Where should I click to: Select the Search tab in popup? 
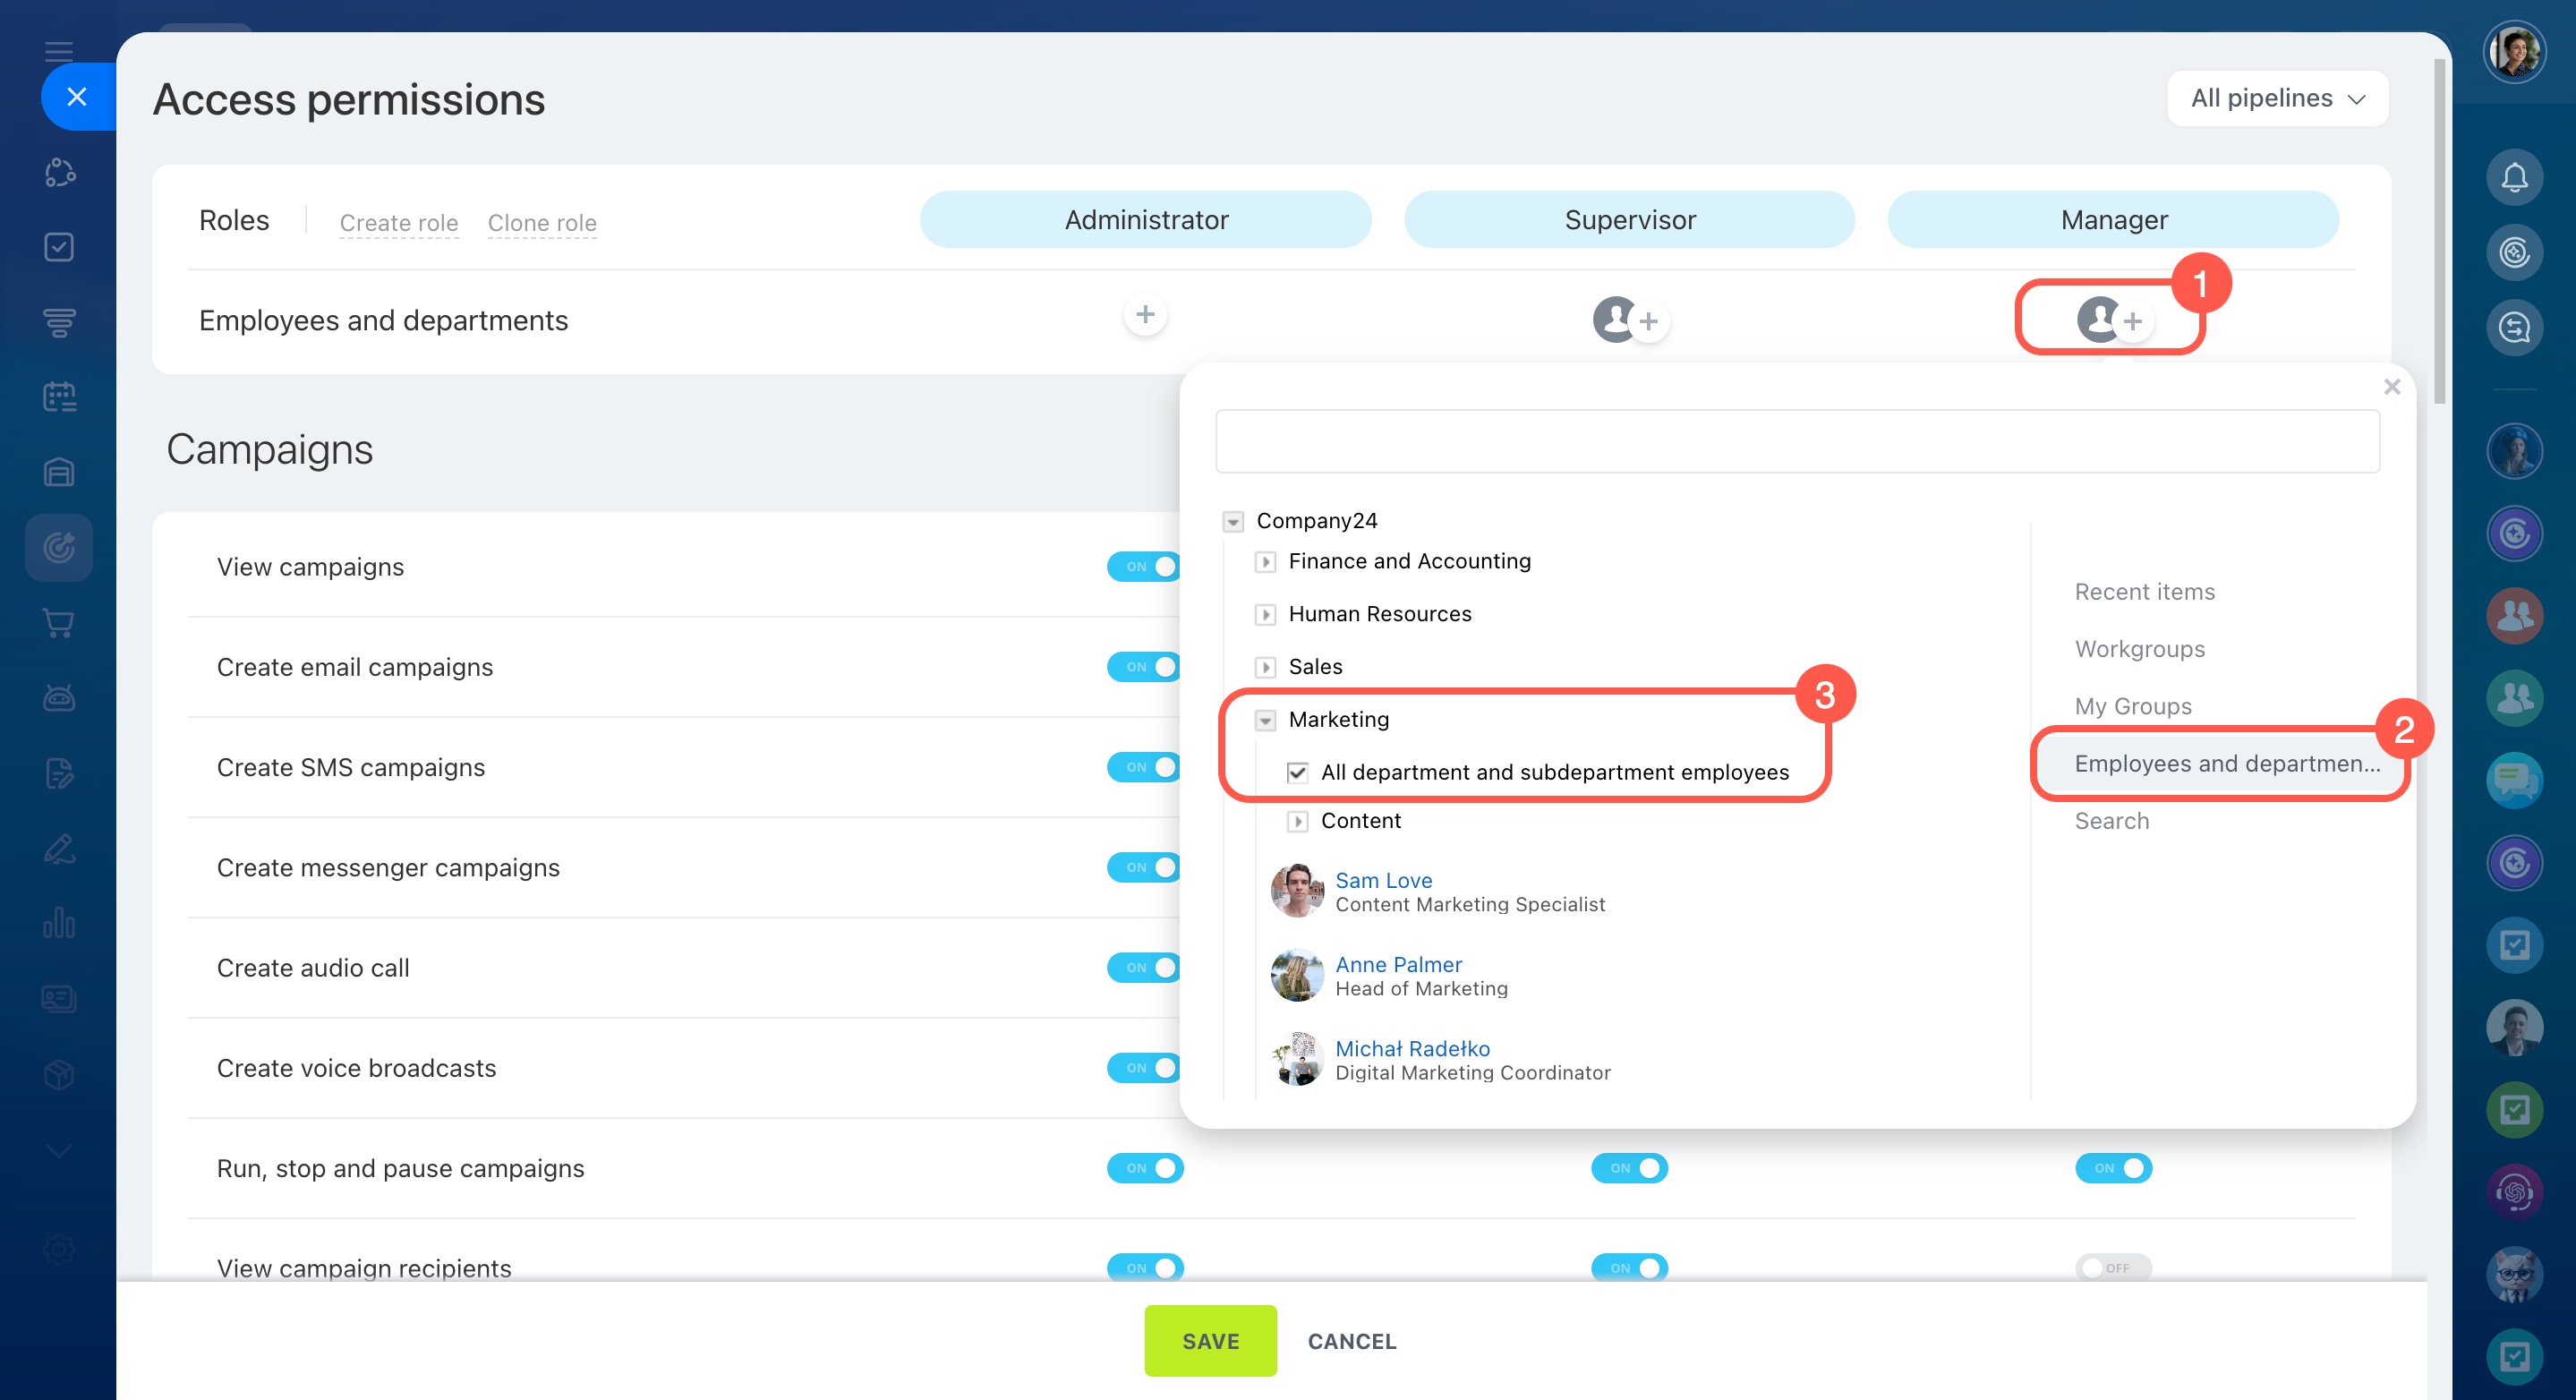[x=2111, y=821]
